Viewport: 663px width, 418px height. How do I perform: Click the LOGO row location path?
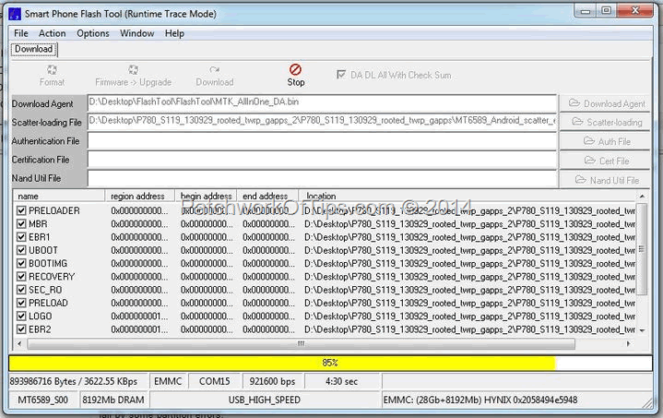pos(469,316)
